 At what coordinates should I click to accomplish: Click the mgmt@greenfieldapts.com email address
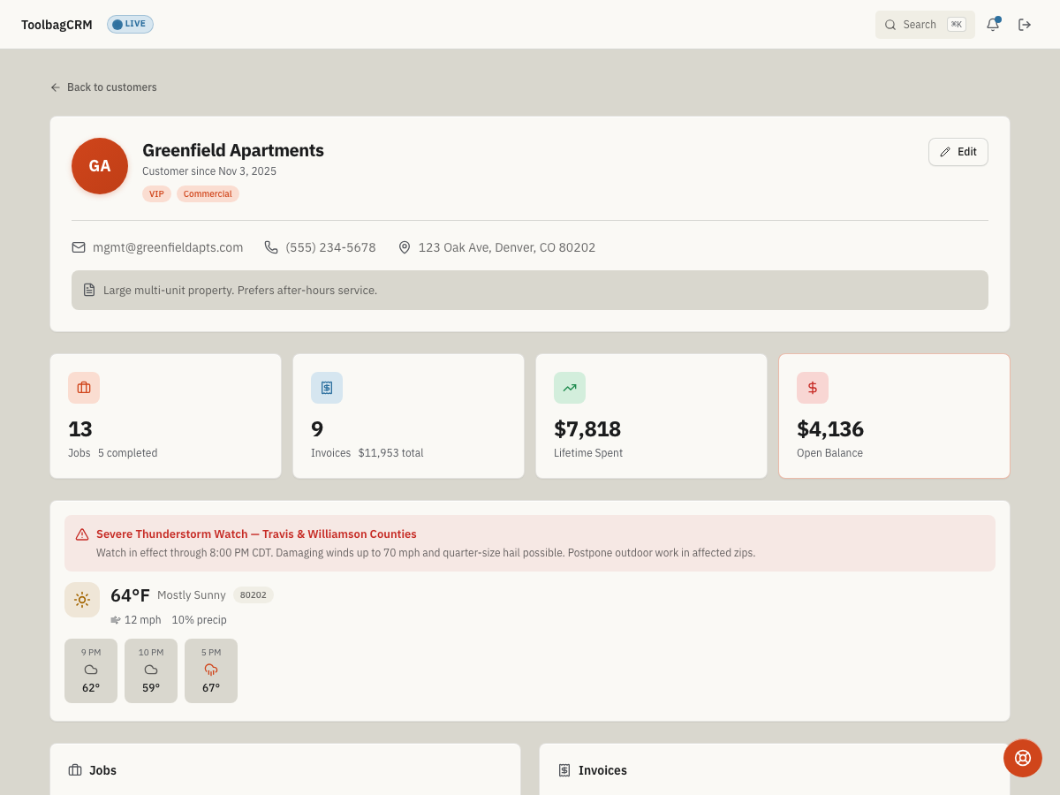168,247
